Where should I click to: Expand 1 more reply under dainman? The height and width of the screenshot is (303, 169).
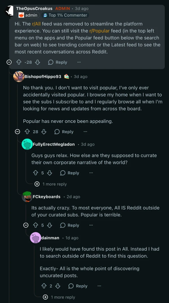(59, 297)
